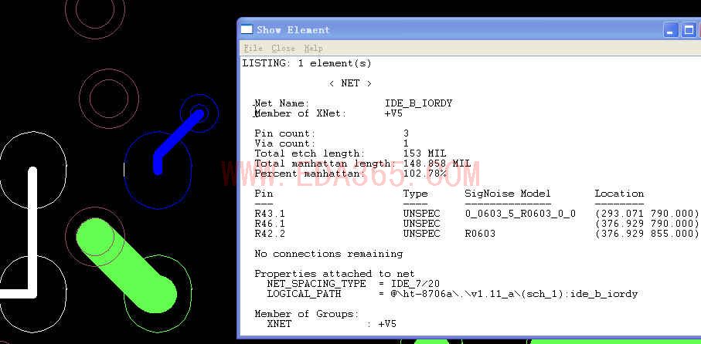Click the Member of XNet value +V5
The image size is (701, 344).
tap(393, 113)
